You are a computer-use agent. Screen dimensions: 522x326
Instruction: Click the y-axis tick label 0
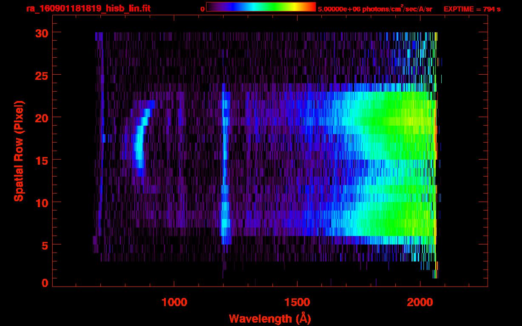[45, 283]
